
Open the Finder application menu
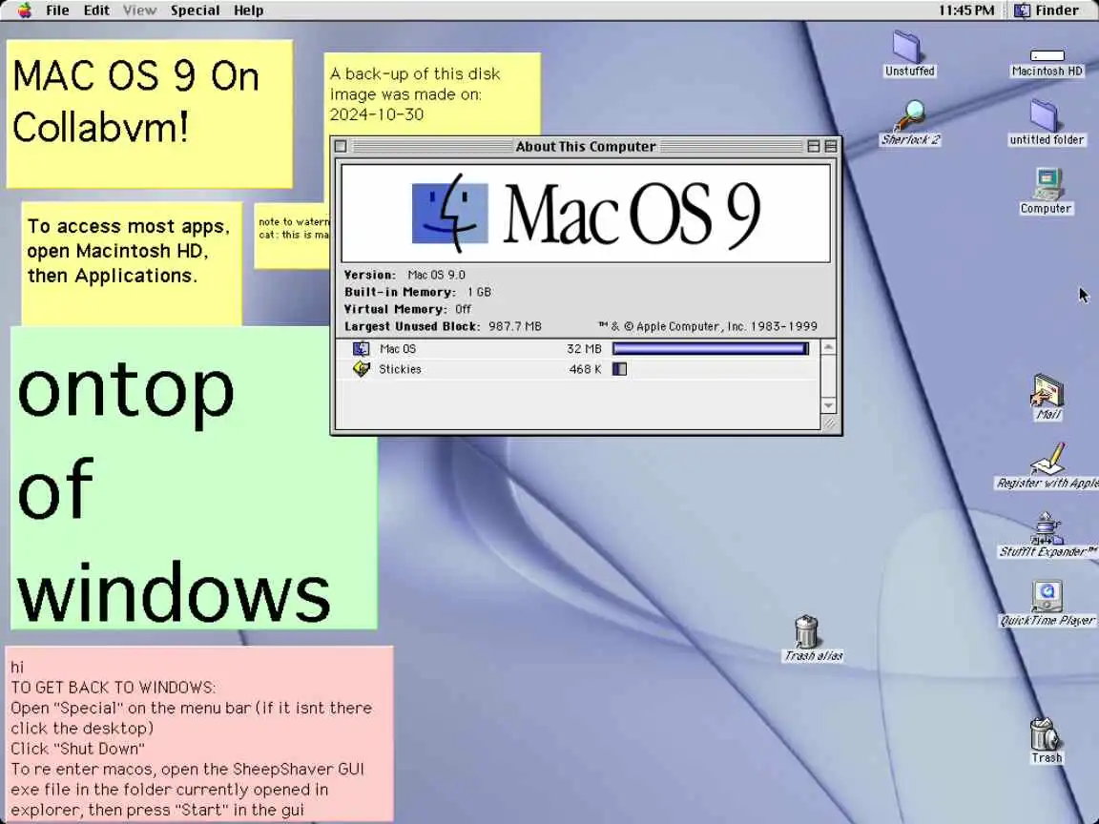pyautogui.click(x=1047, y=10)
